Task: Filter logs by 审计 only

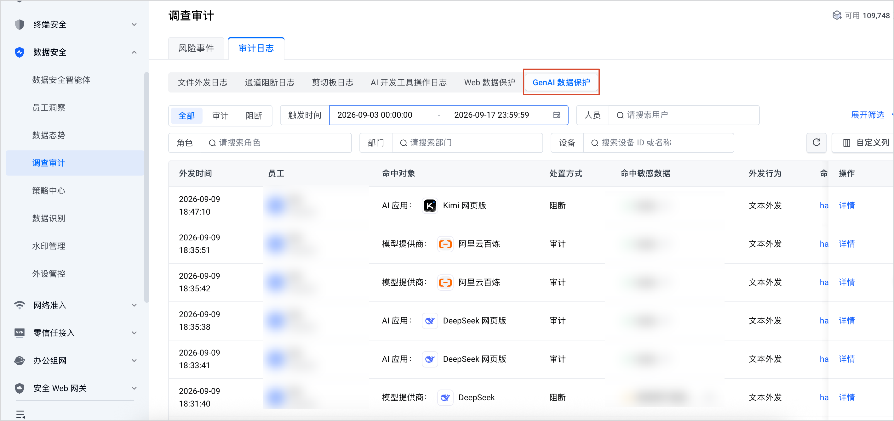Action: (220, 115)
